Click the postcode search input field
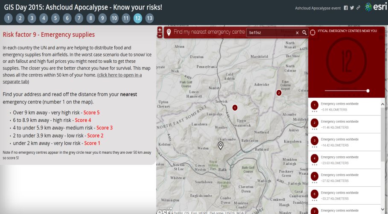This screenshot has width=388, height=214. pyautogui.click(x=271, y=32)
